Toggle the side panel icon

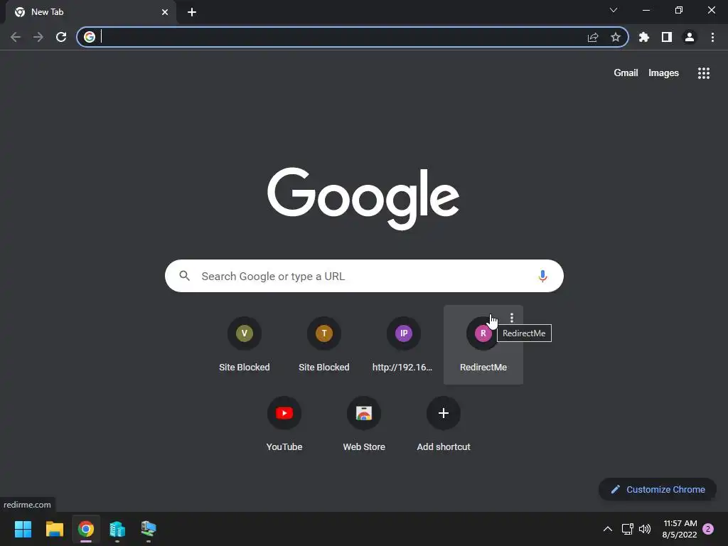[x=667, y=37]
